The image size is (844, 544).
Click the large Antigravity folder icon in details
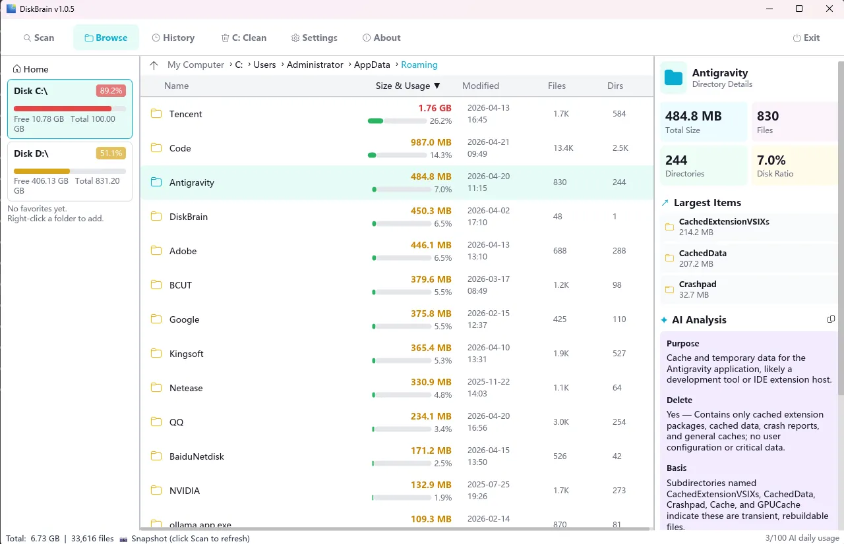[x=673, y=78]
